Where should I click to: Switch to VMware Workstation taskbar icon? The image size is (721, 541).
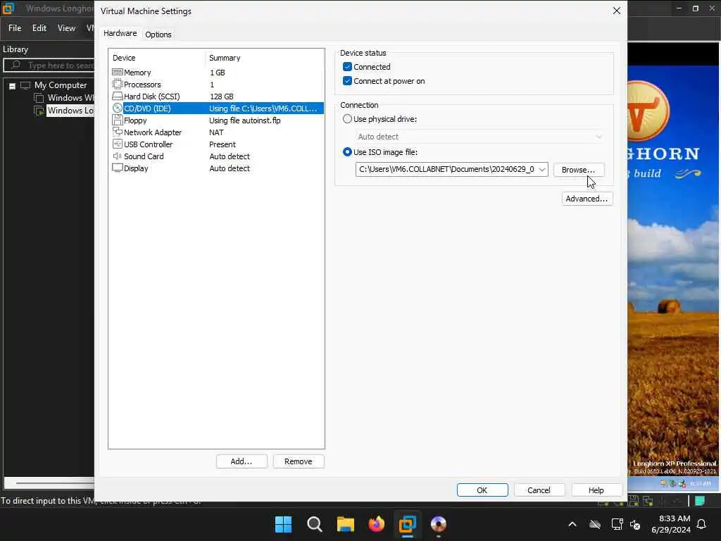(408, 524)
